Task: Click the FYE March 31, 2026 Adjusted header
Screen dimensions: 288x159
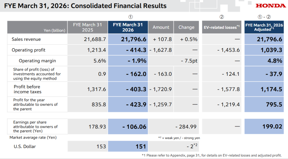Action: click(x=264, y=27)
